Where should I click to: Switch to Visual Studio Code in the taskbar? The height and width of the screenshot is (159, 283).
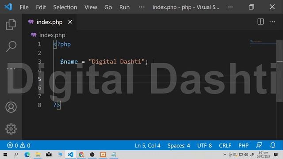tap(71, 155)
